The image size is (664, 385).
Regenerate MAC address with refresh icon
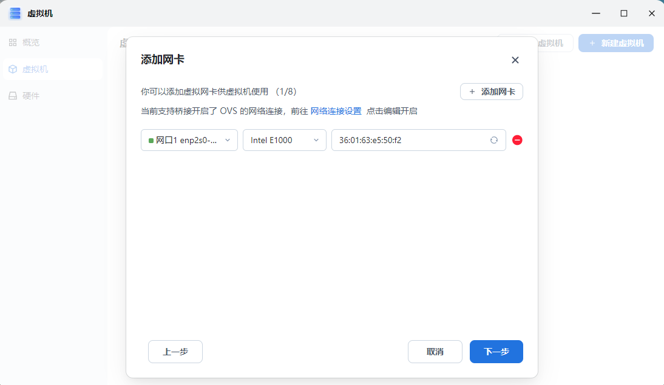pyautogui.click(x=494, y=140)
